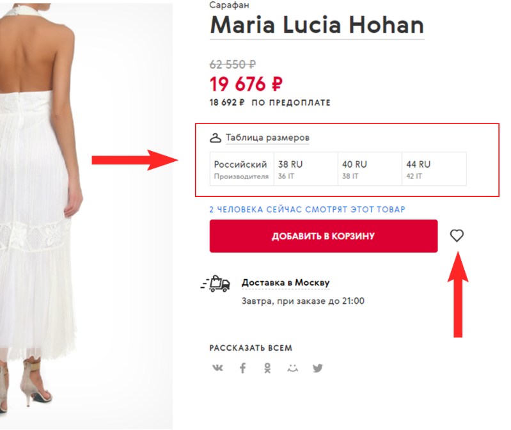The height and width of the screenshot is (430, 511).
Task: Share via Odnoklassniki icon
Action: tap(267, 369)
